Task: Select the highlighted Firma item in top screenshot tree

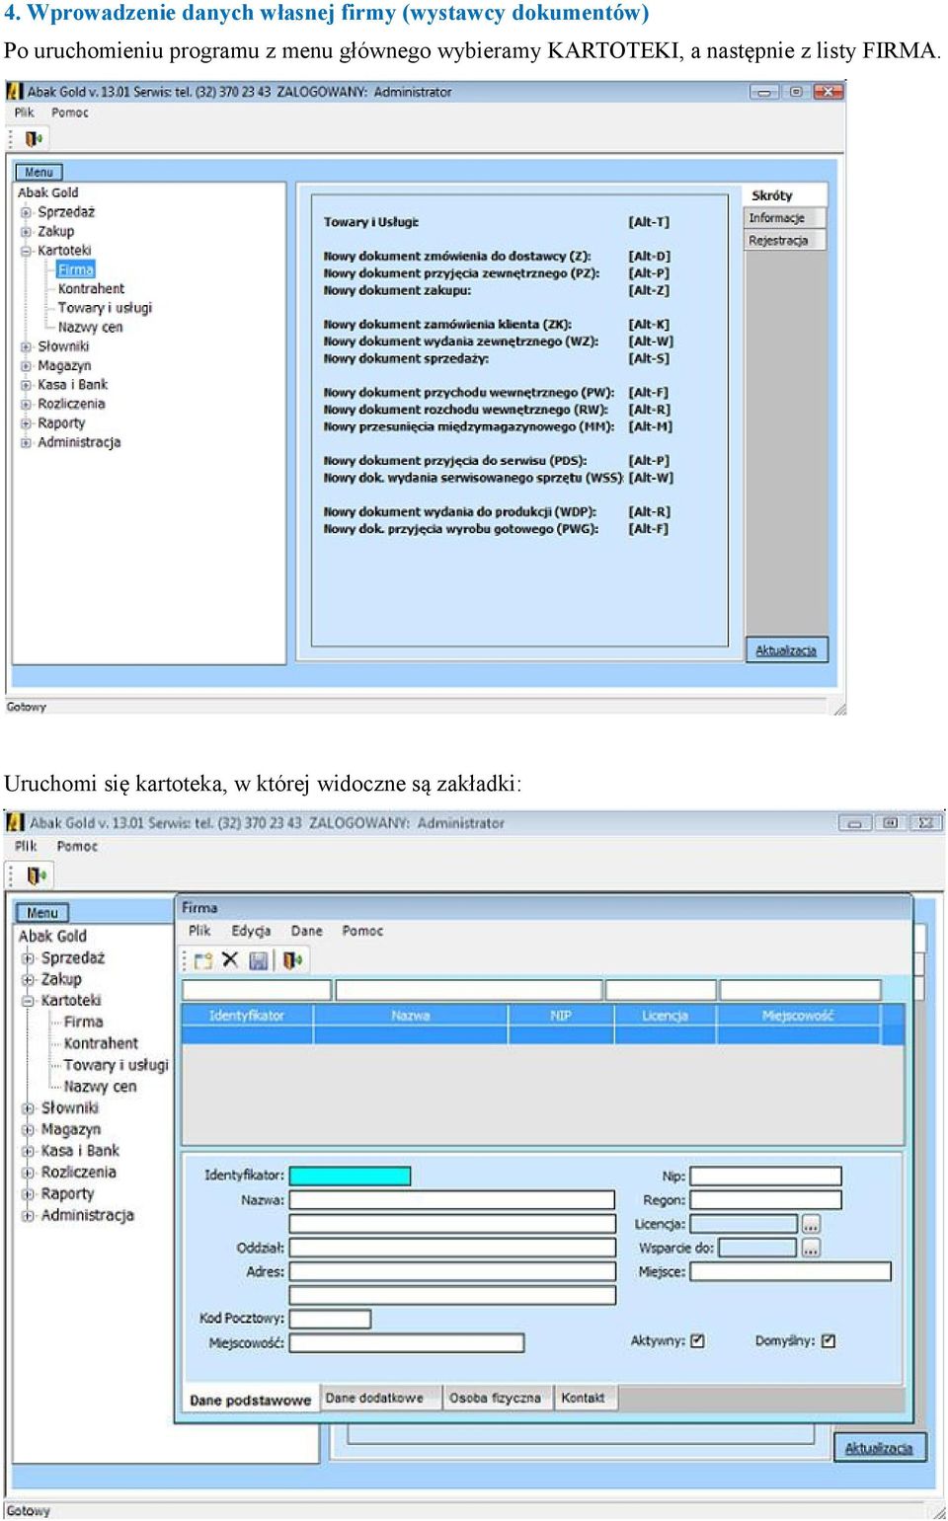Action: coord(76,269)
